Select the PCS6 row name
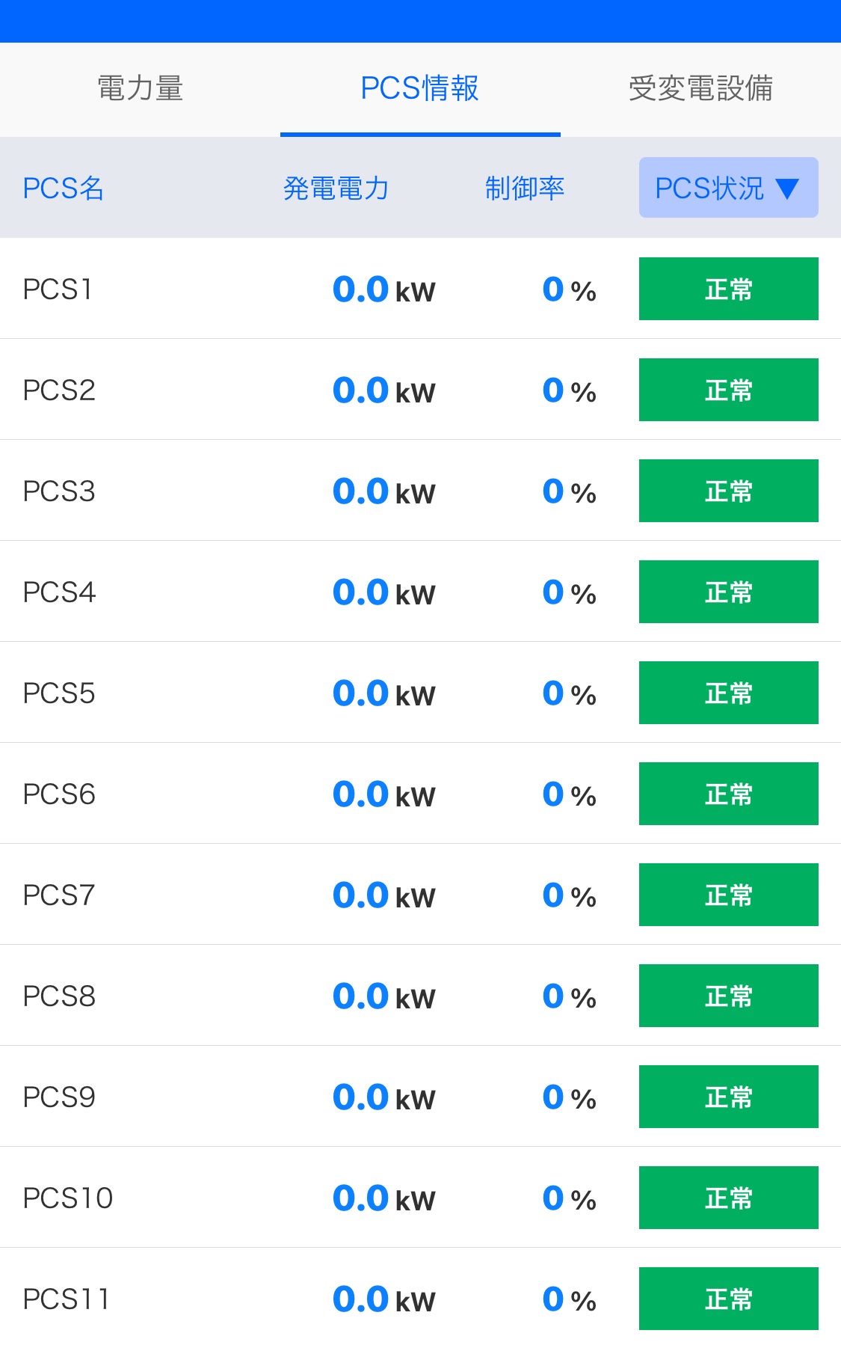This screenshot has width=841, height=1345. pos(59,794)
